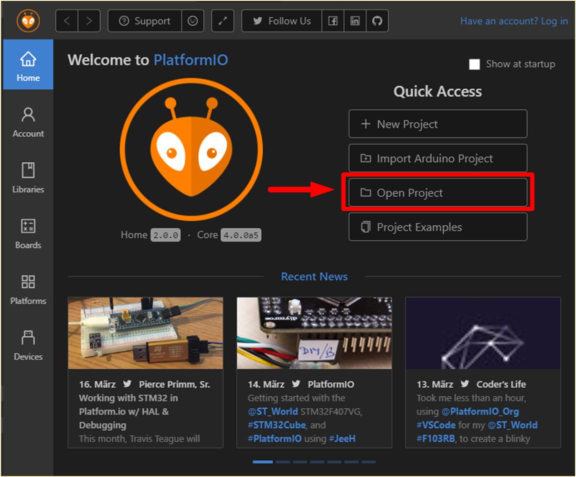Open Libraries in the sidebar

[28, 178]
